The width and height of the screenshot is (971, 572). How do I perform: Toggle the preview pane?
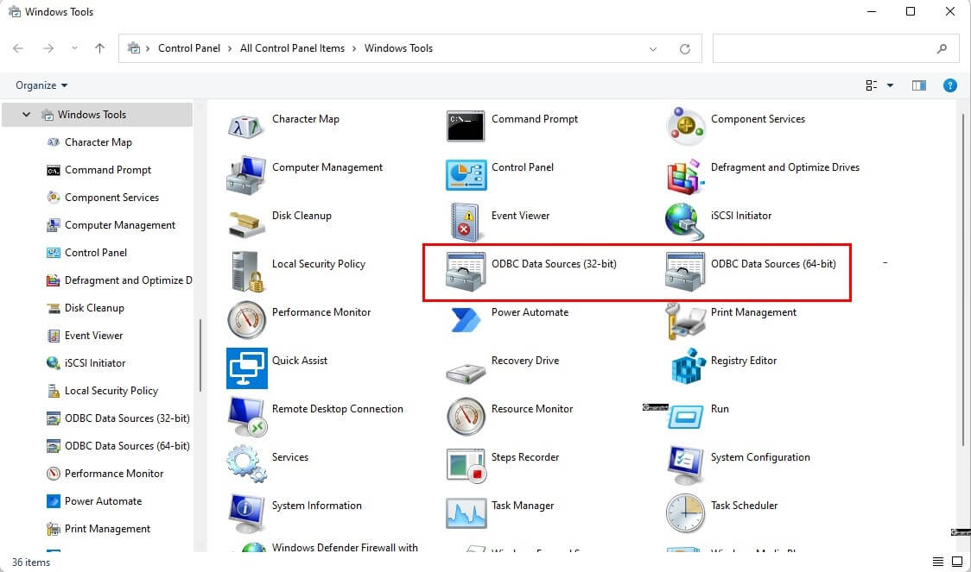pos(918,85)
